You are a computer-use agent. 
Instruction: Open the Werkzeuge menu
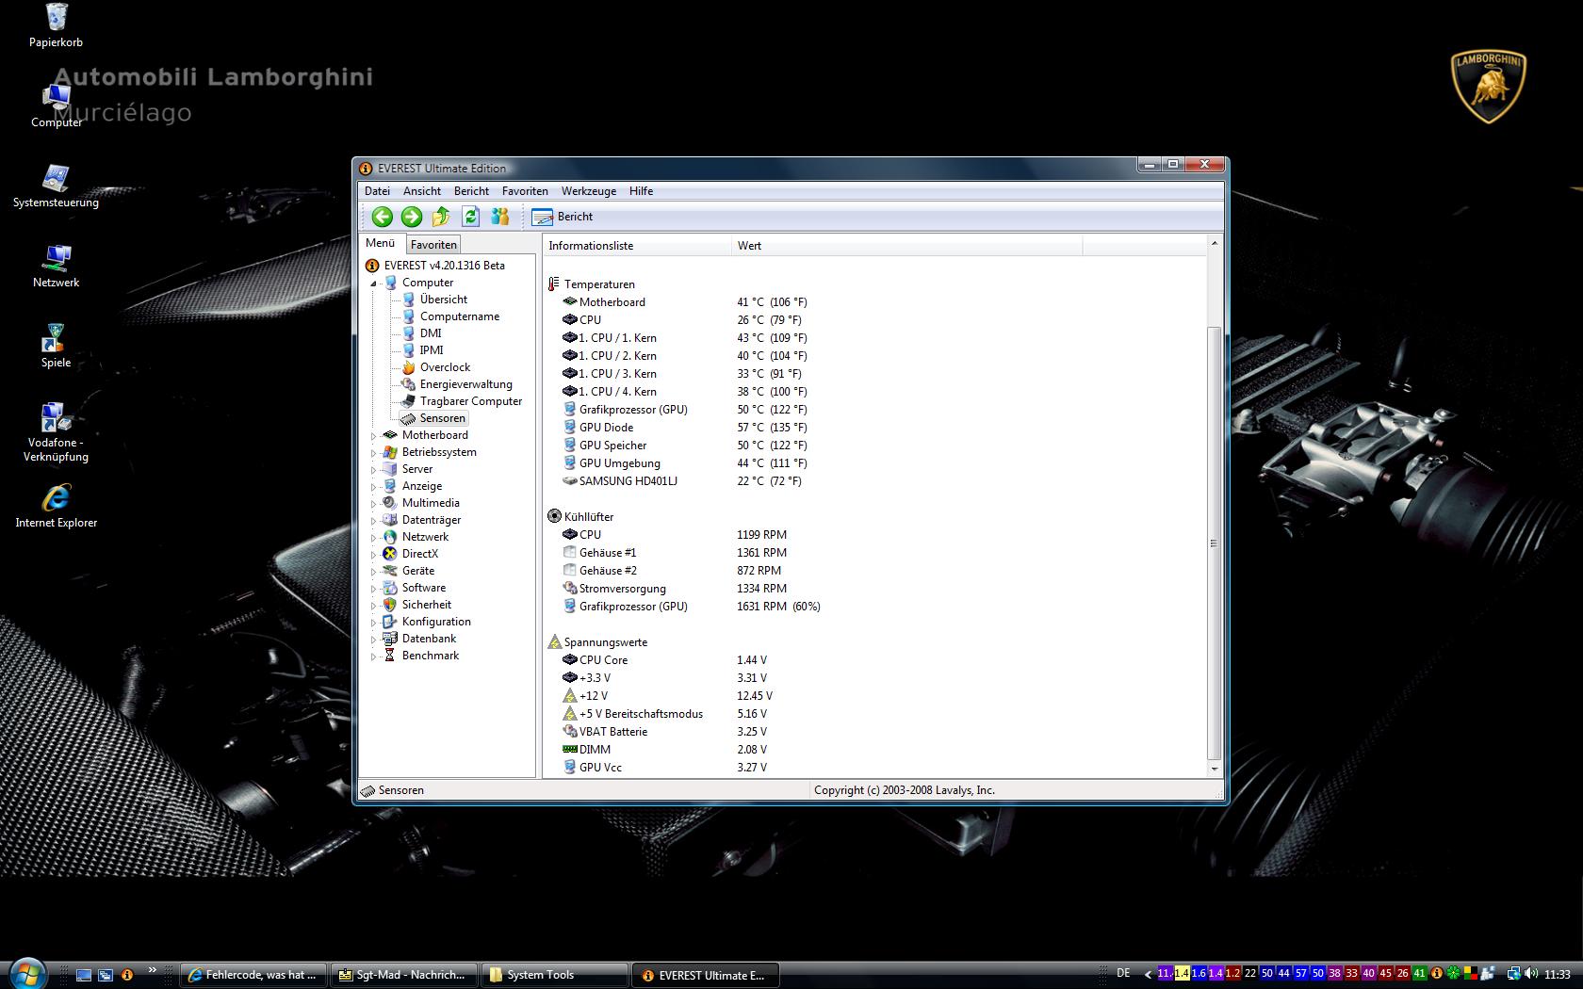coord(589,191)
